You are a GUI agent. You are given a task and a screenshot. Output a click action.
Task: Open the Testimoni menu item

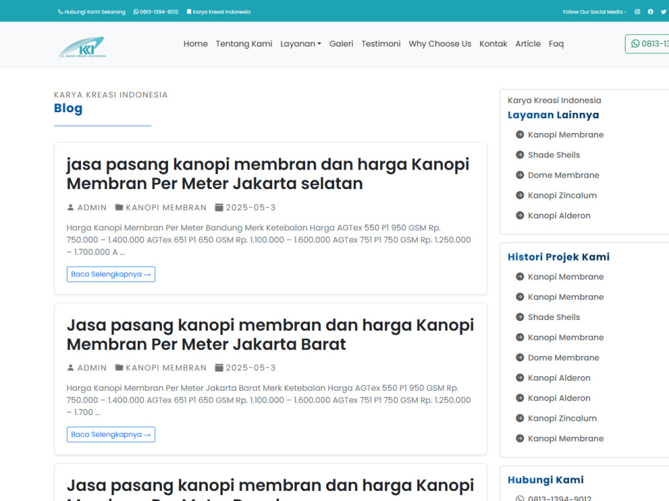pyautogui.click(x=381, y=43)
